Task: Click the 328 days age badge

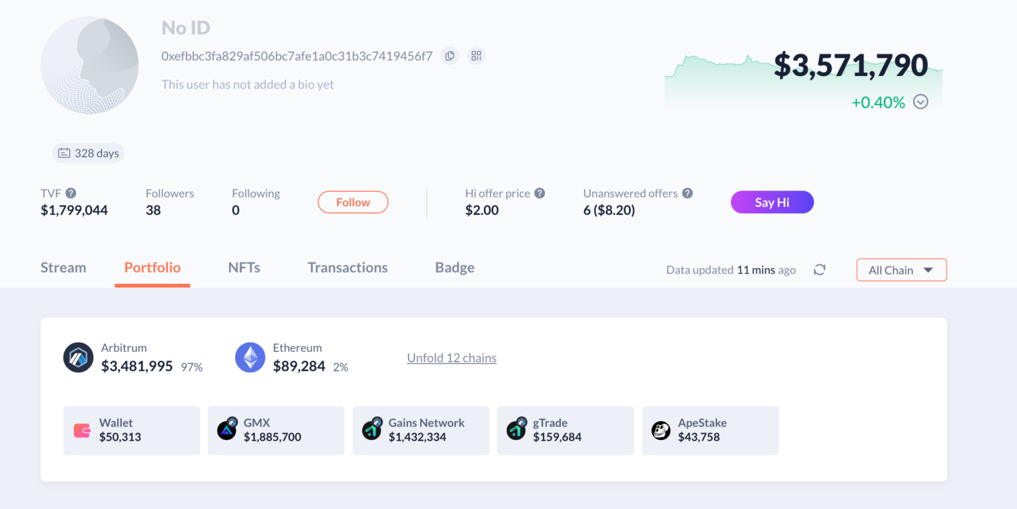Action: click(x=88, y=154)
